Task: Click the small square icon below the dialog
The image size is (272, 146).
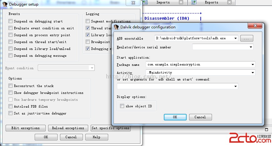Action: 267,129
